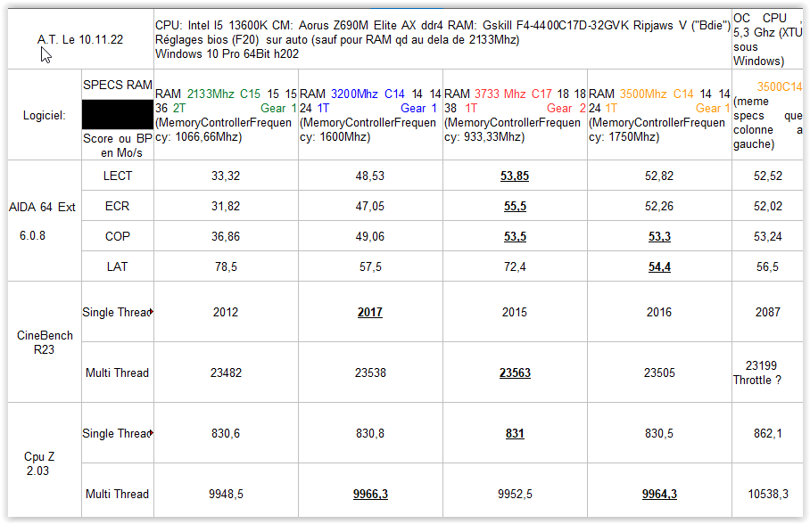The width and height of the screenshot is (810, 524).
Task: Click ECR value 52,02
Action: pyautogui.click(x=768, y=206)
